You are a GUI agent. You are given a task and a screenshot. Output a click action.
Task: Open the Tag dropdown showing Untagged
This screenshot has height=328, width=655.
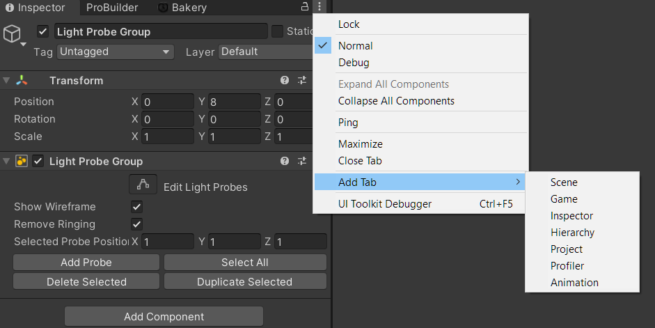(116, 52)
